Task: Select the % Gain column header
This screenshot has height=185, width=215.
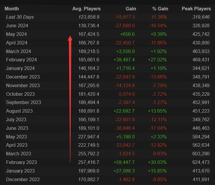Action: (x=159, y=9)
